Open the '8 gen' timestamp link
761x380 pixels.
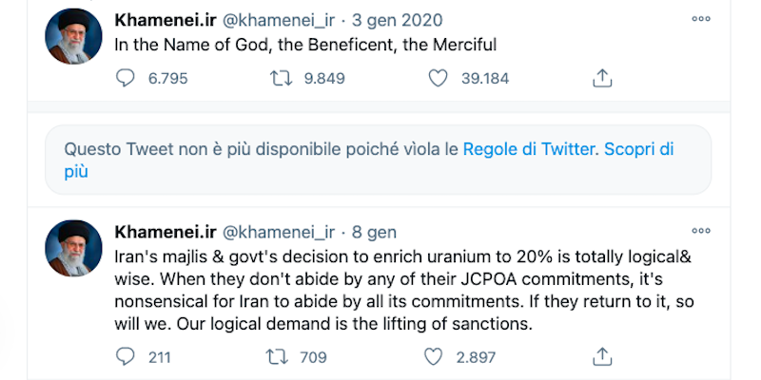tap(374, 233)
